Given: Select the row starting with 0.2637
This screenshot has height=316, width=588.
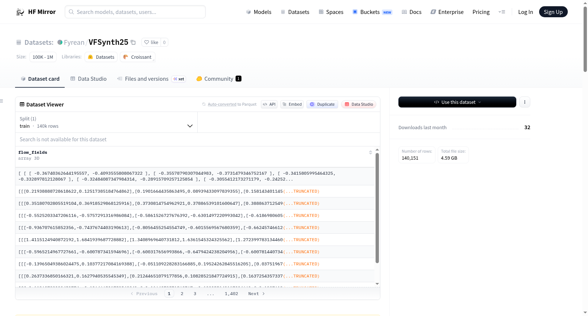Looking at the screenshot, I should tap(195, 276).
